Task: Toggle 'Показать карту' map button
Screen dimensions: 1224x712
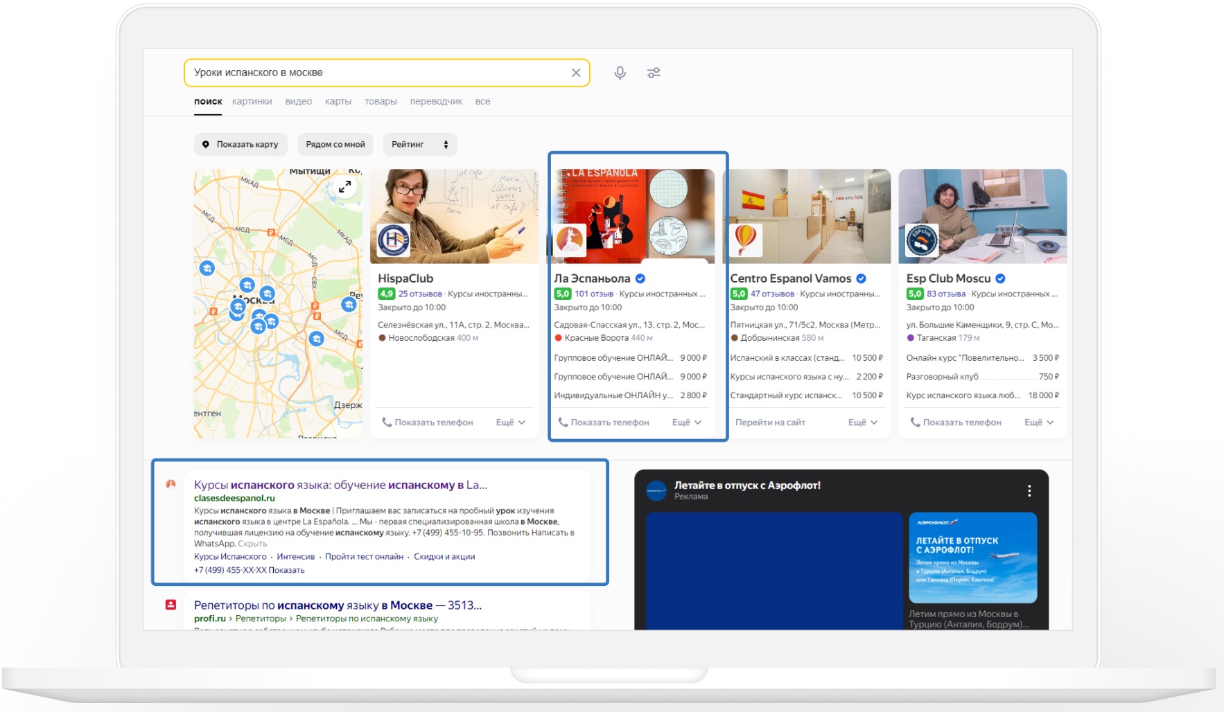Action: tap(241, 145)
